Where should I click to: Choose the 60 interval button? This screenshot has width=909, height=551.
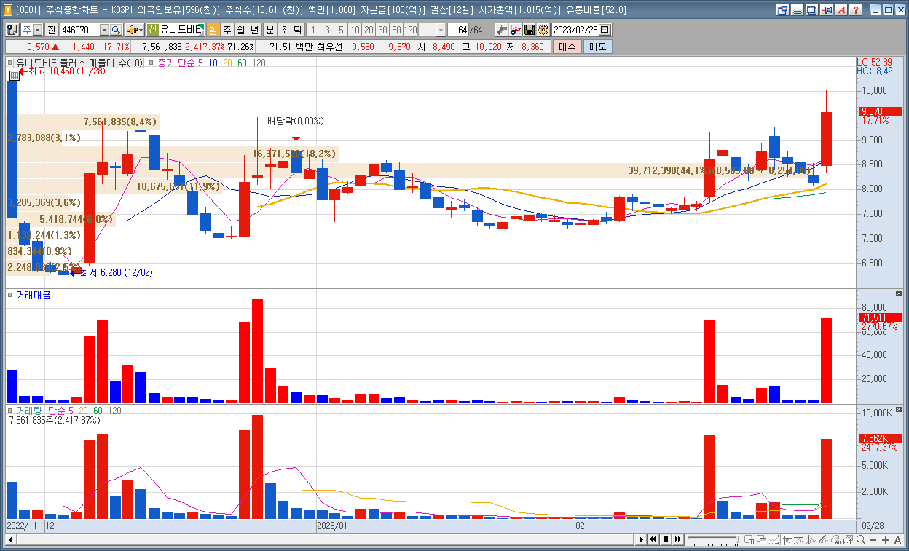[396, 30]
